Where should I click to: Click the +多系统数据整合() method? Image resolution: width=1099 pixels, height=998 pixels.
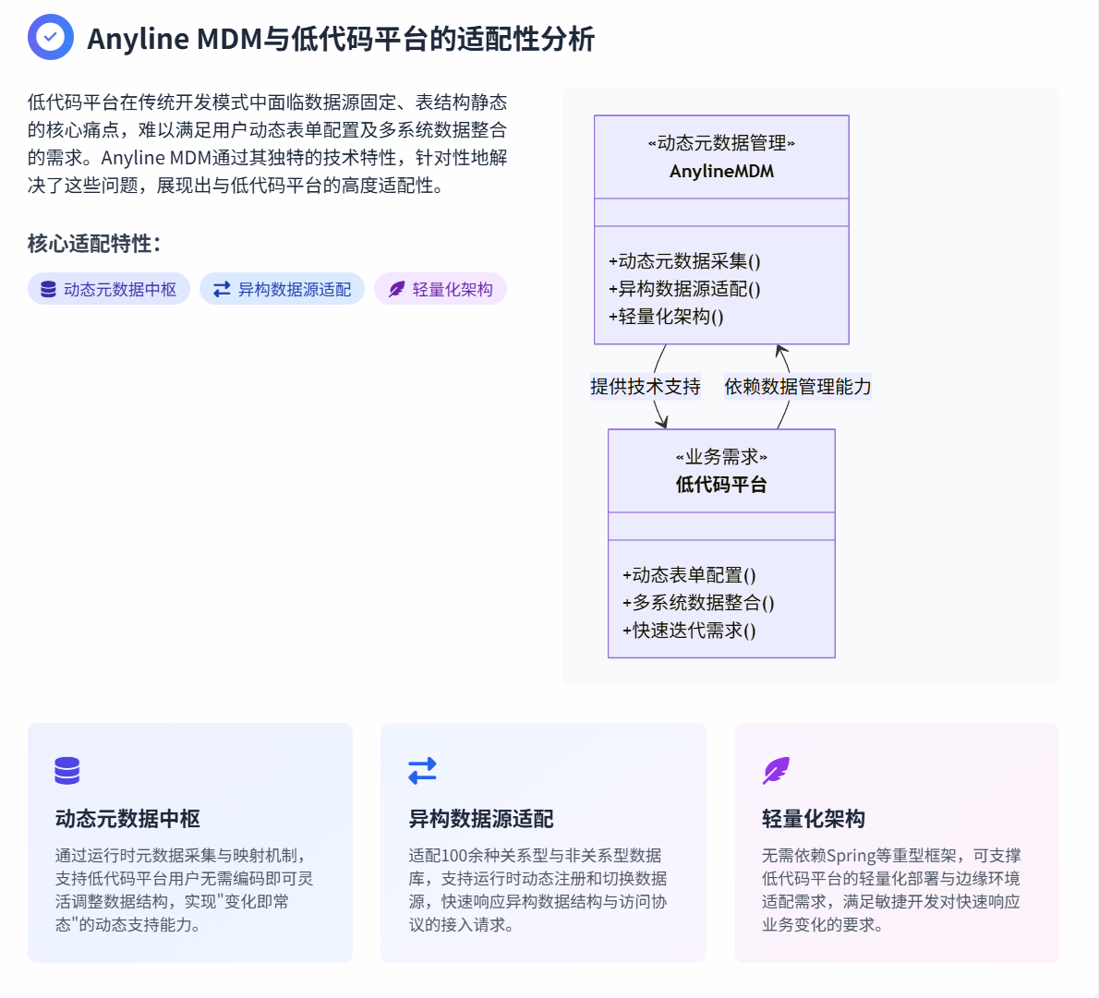(x=698, y=603)
